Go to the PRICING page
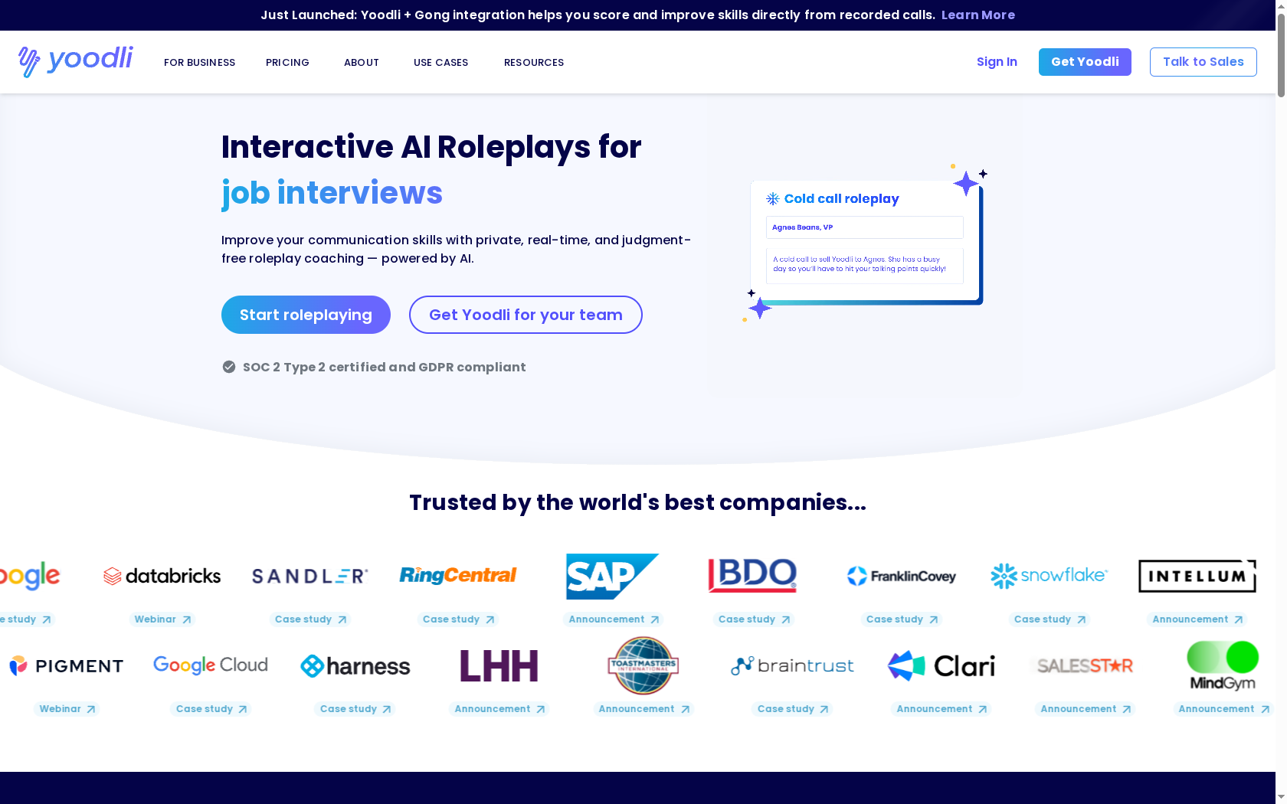Viewport: 1287px width, 804px height. 287,62
